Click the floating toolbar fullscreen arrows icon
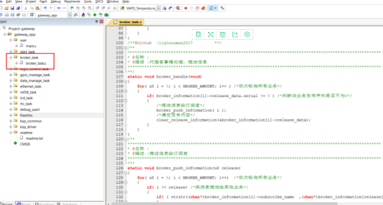 pyautogui.click(x=210, y=34)
